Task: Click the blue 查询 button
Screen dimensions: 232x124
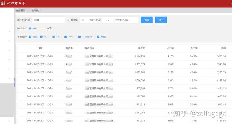Action: click(x=147, y=20)
